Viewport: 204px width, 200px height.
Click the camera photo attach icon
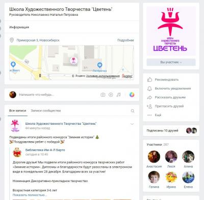point(103,95)
